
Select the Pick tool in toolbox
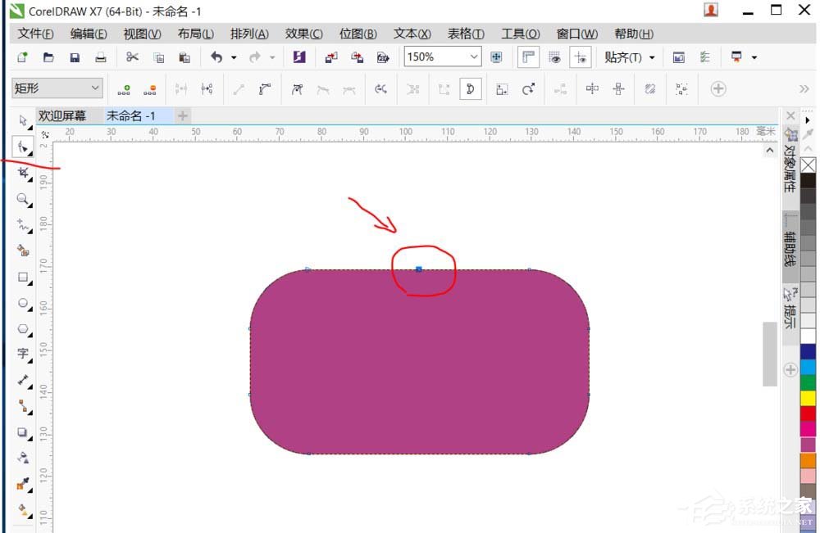23,120
